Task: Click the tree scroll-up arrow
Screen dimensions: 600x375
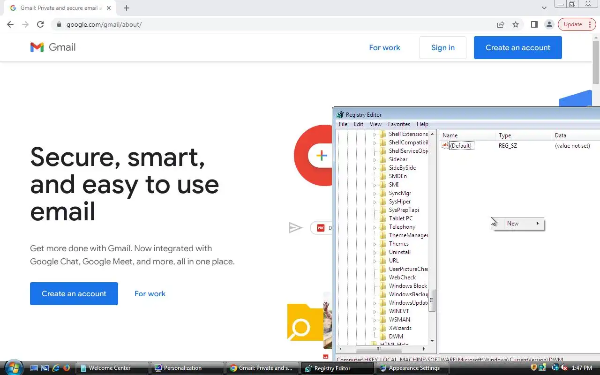Action: (x=432, y=134)
